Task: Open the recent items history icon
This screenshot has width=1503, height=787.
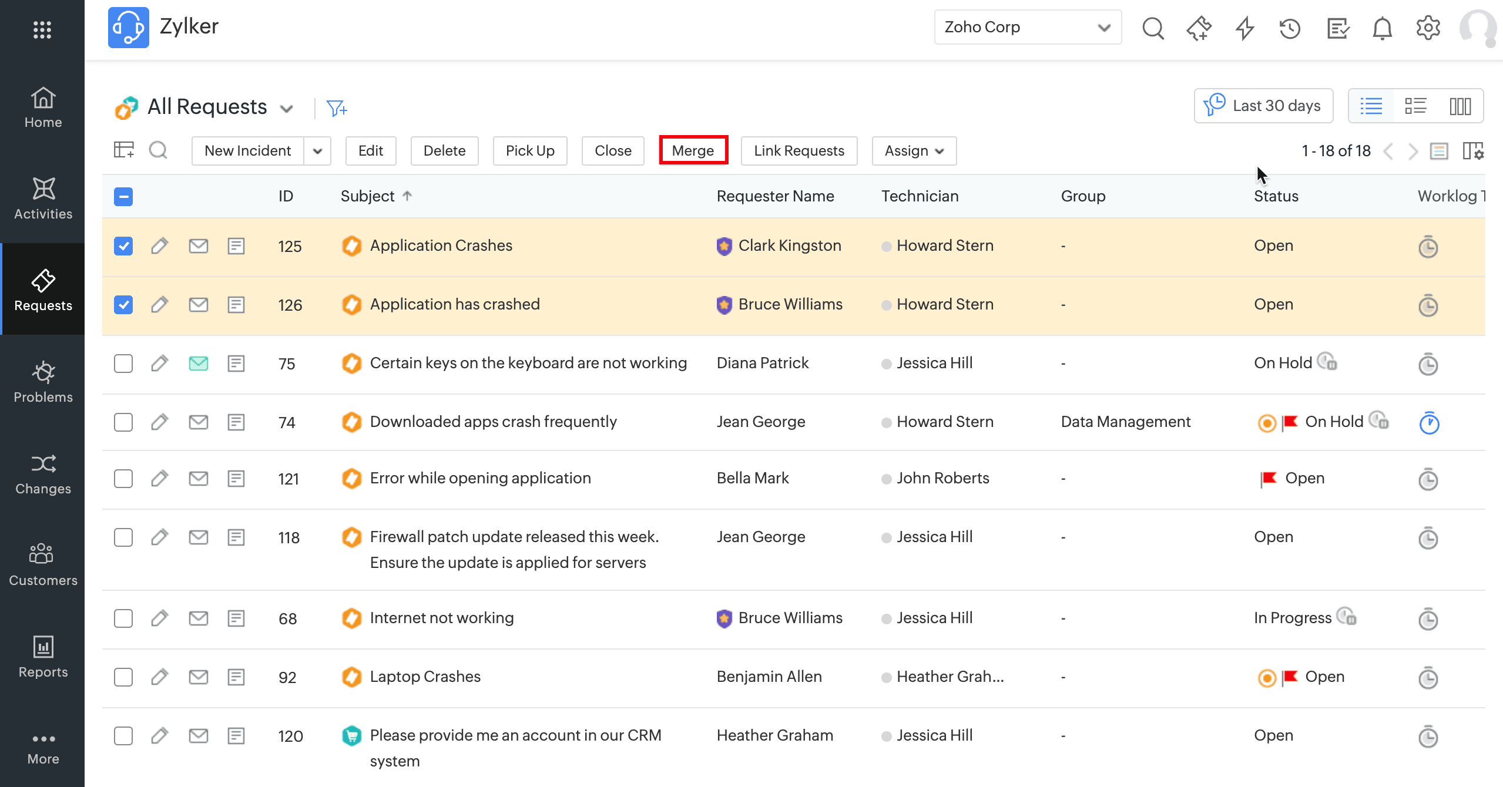Action: [x=1290, y=28]
